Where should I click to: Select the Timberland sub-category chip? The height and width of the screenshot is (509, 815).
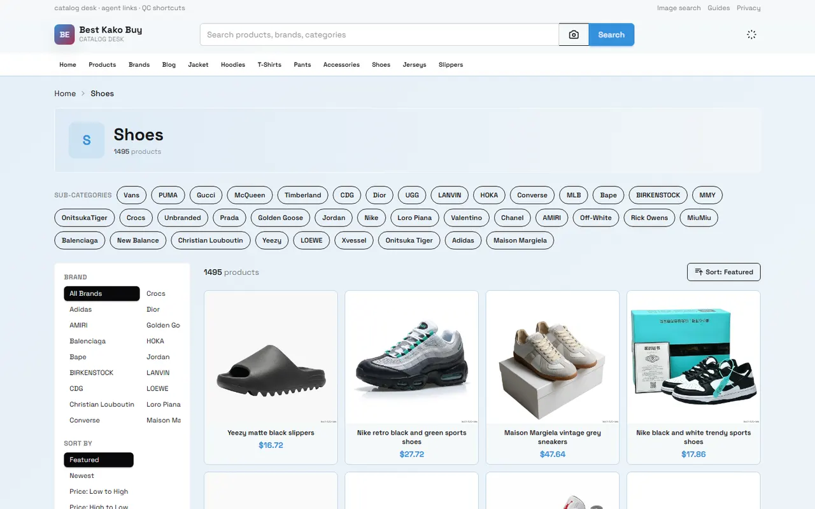(303, 195)
